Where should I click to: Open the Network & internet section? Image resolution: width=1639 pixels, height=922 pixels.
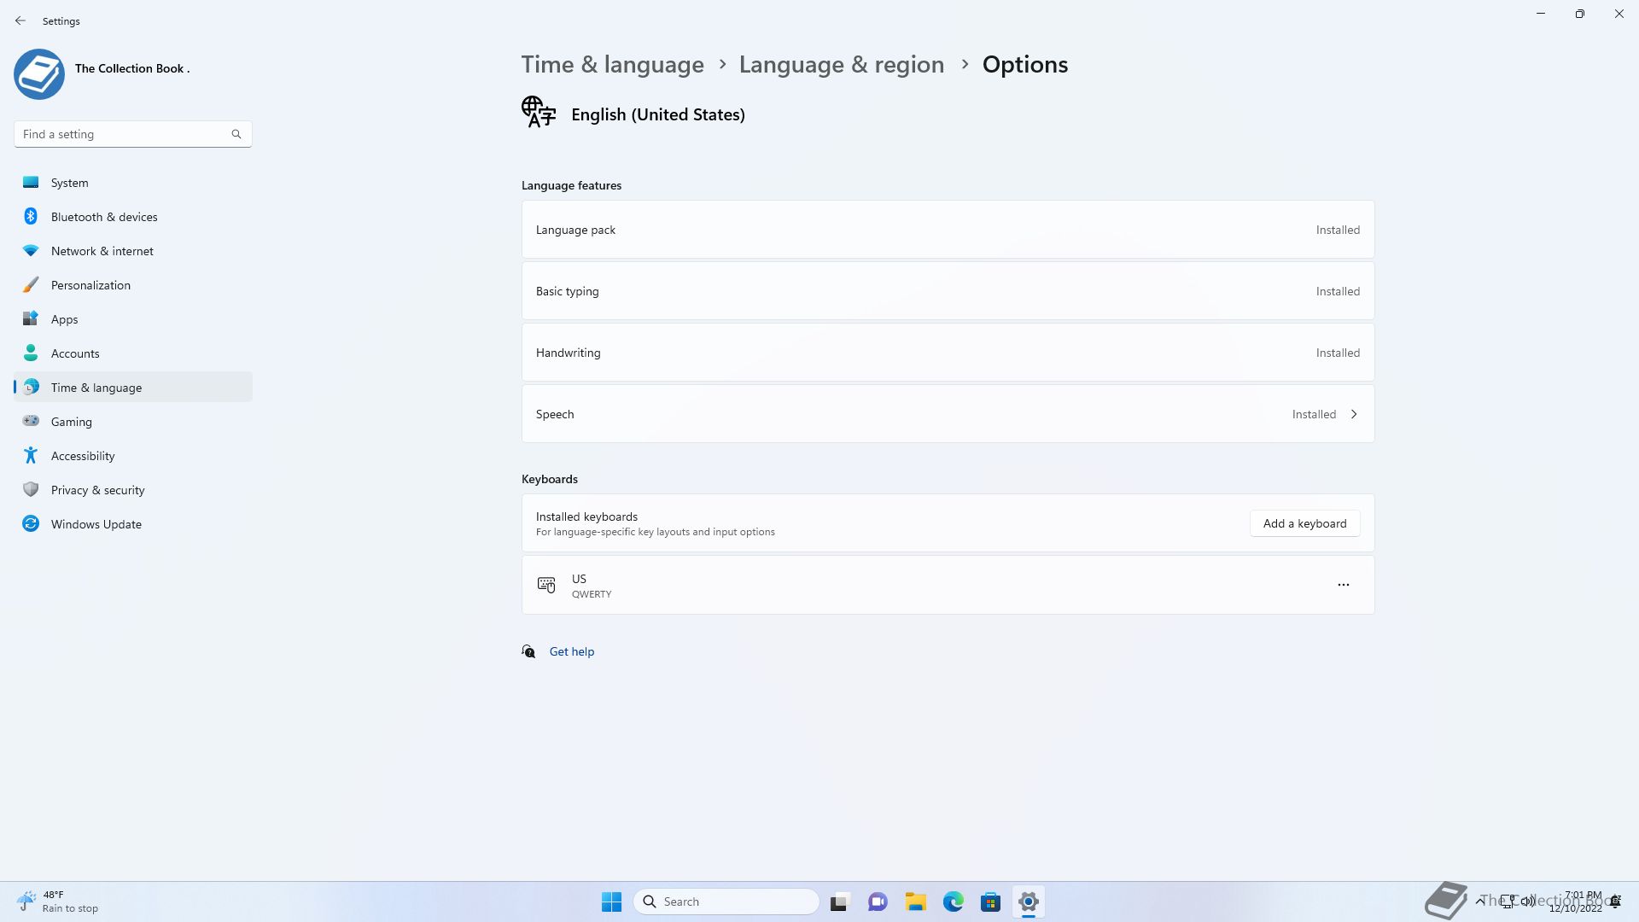coord(102,251)
